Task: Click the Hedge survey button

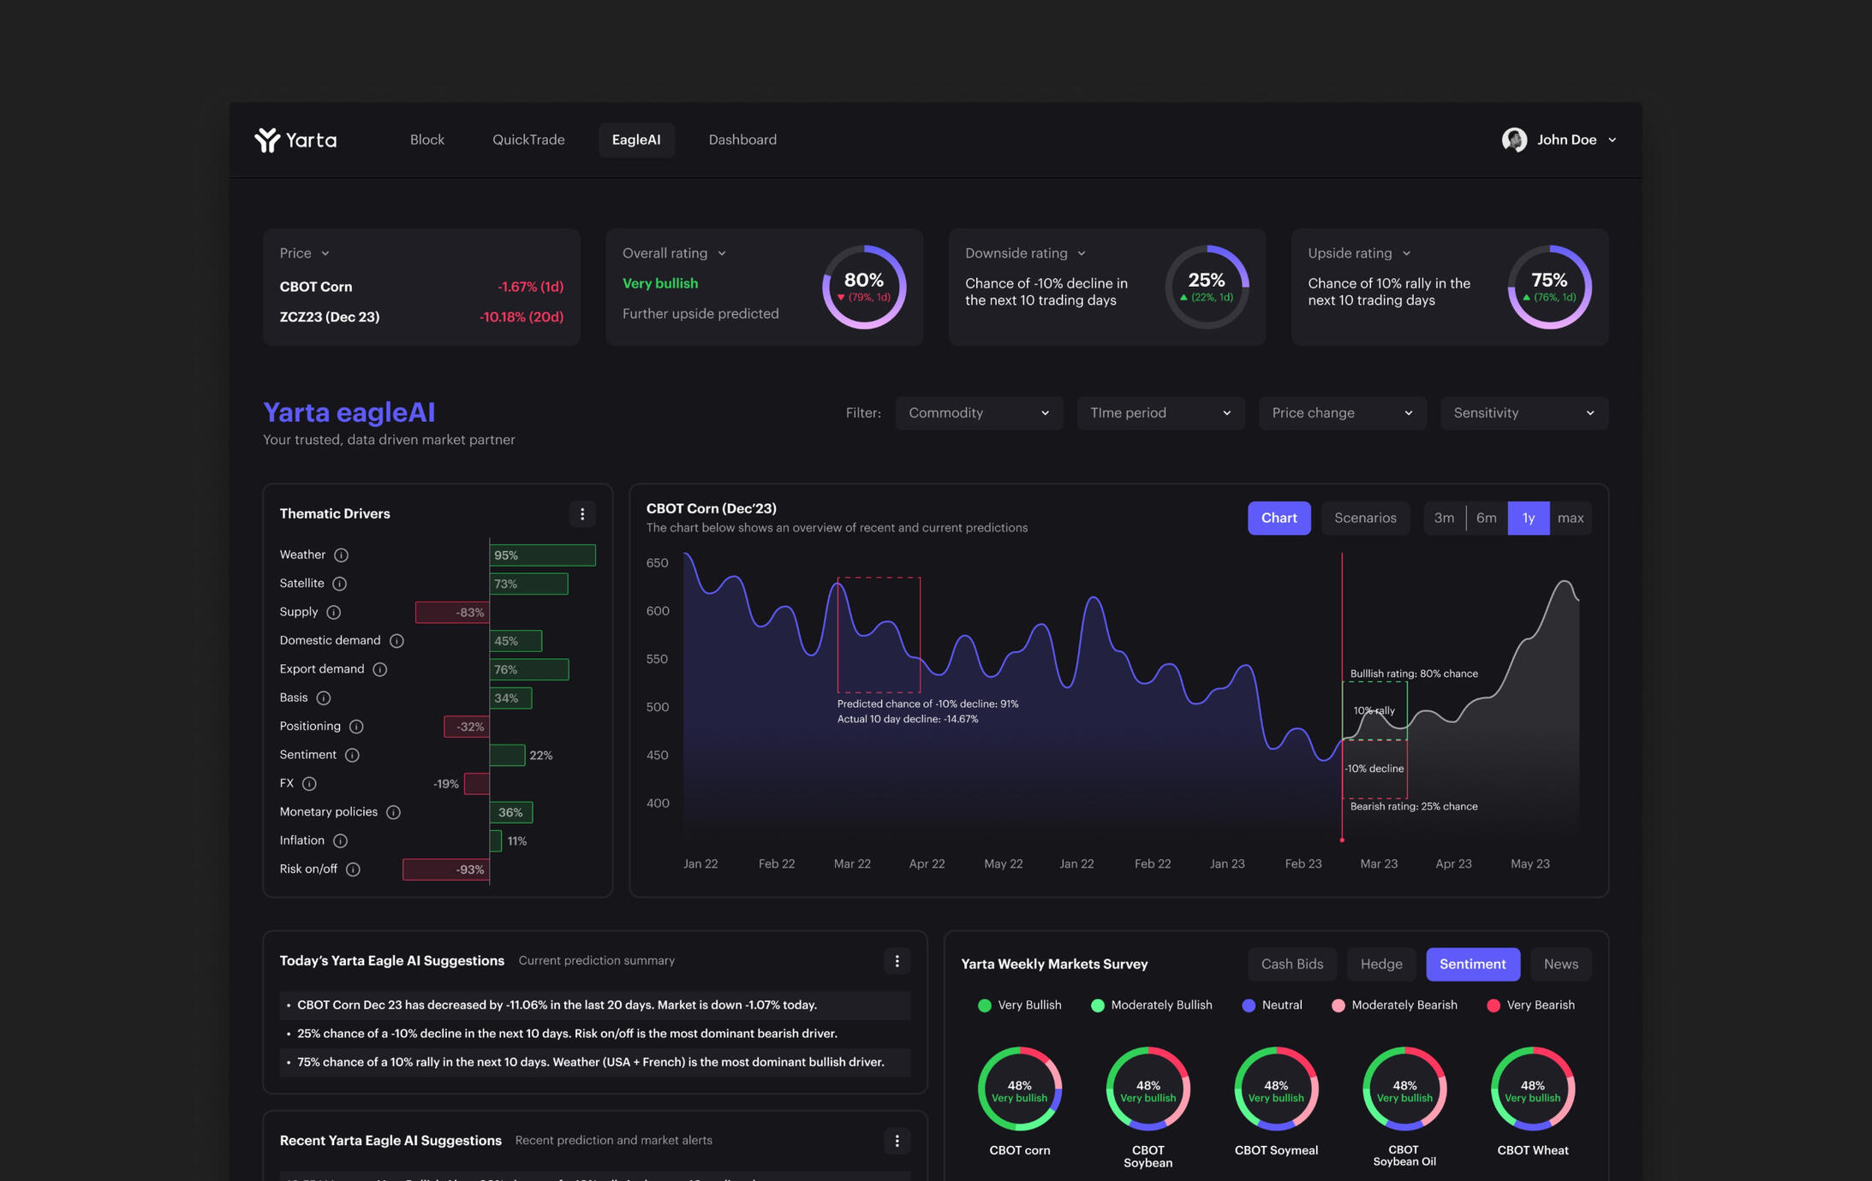Action: pos(1380,964)
